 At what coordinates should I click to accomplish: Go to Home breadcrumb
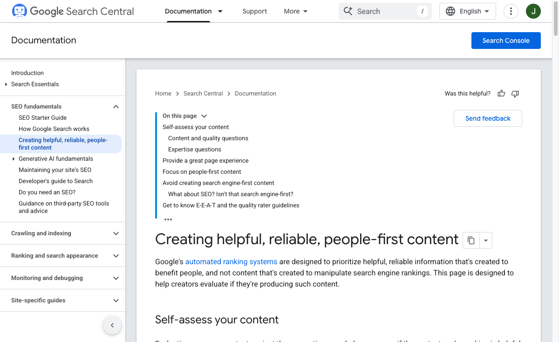tap(163, 94)
